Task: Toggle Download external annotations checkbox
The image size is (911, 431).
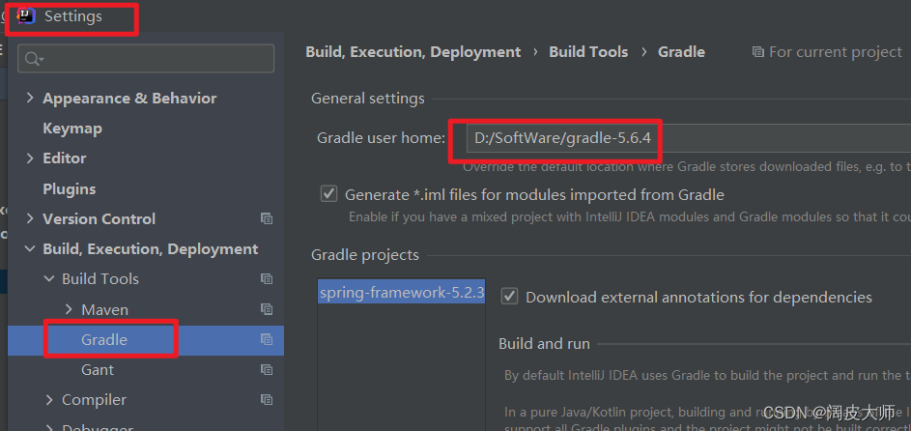Action: [509, 297]
